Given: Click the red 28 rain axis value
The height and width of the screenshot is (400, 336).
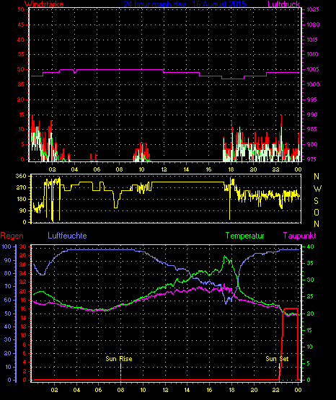Looking at the screenshot, I should click(23, 255).
